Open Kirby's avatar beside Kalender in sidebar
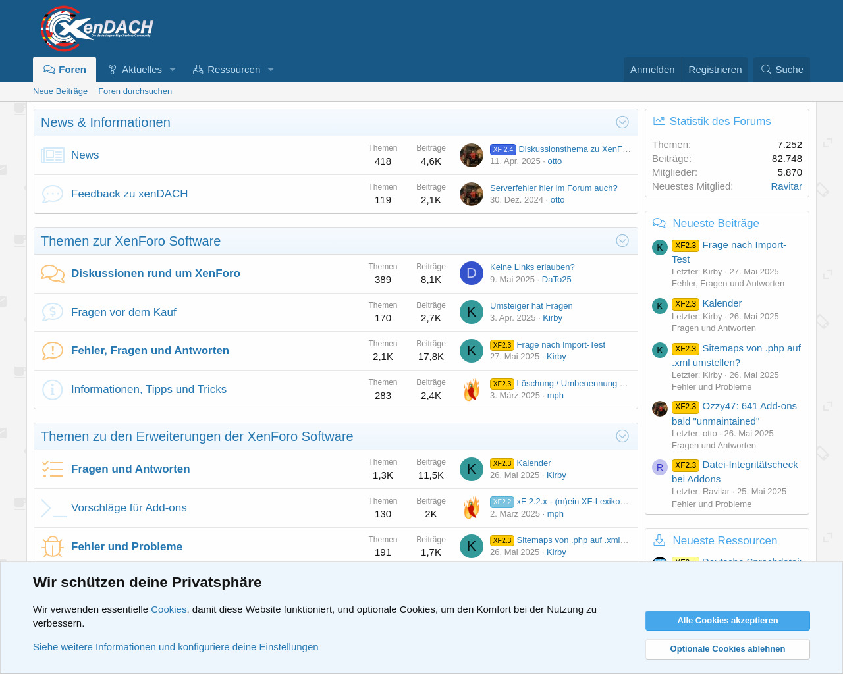Image resolution: width=843 pixels, height=674 pixels. coord(660,306)
